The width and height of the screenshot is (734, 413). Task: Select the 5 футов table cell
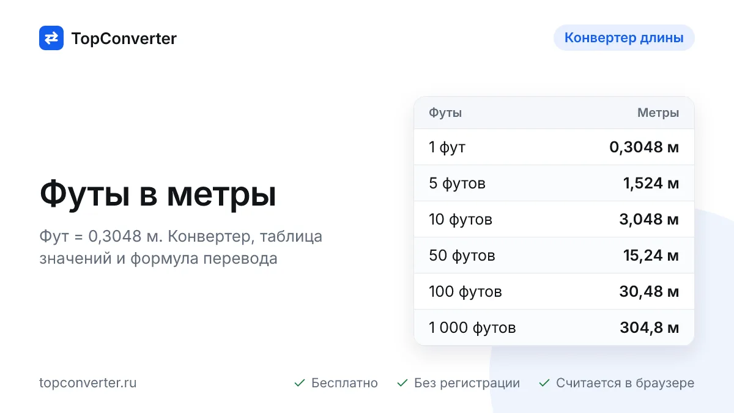[x=458, y=183]
